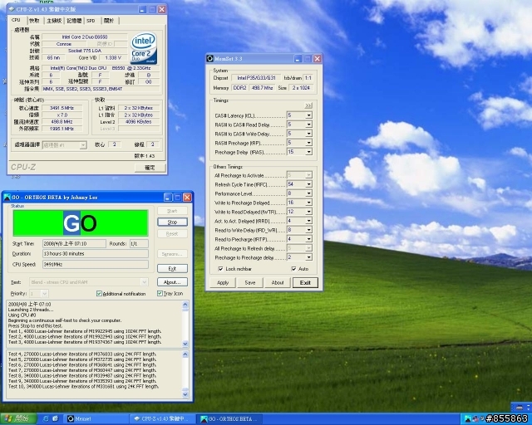
Task: Click the lower log pane scroll down arrow
Action: pyautogui.click(x=185, y=394)
